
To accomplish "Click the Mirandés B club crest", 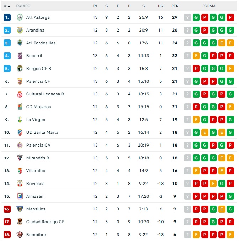I will pyautogui.click(x=20, y=158).
